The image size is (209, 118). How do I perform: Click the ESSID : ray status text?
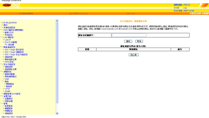coord(180,8)
